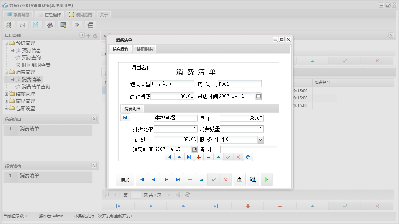Refresh records with the circular arrow icon

click(248, 157)
